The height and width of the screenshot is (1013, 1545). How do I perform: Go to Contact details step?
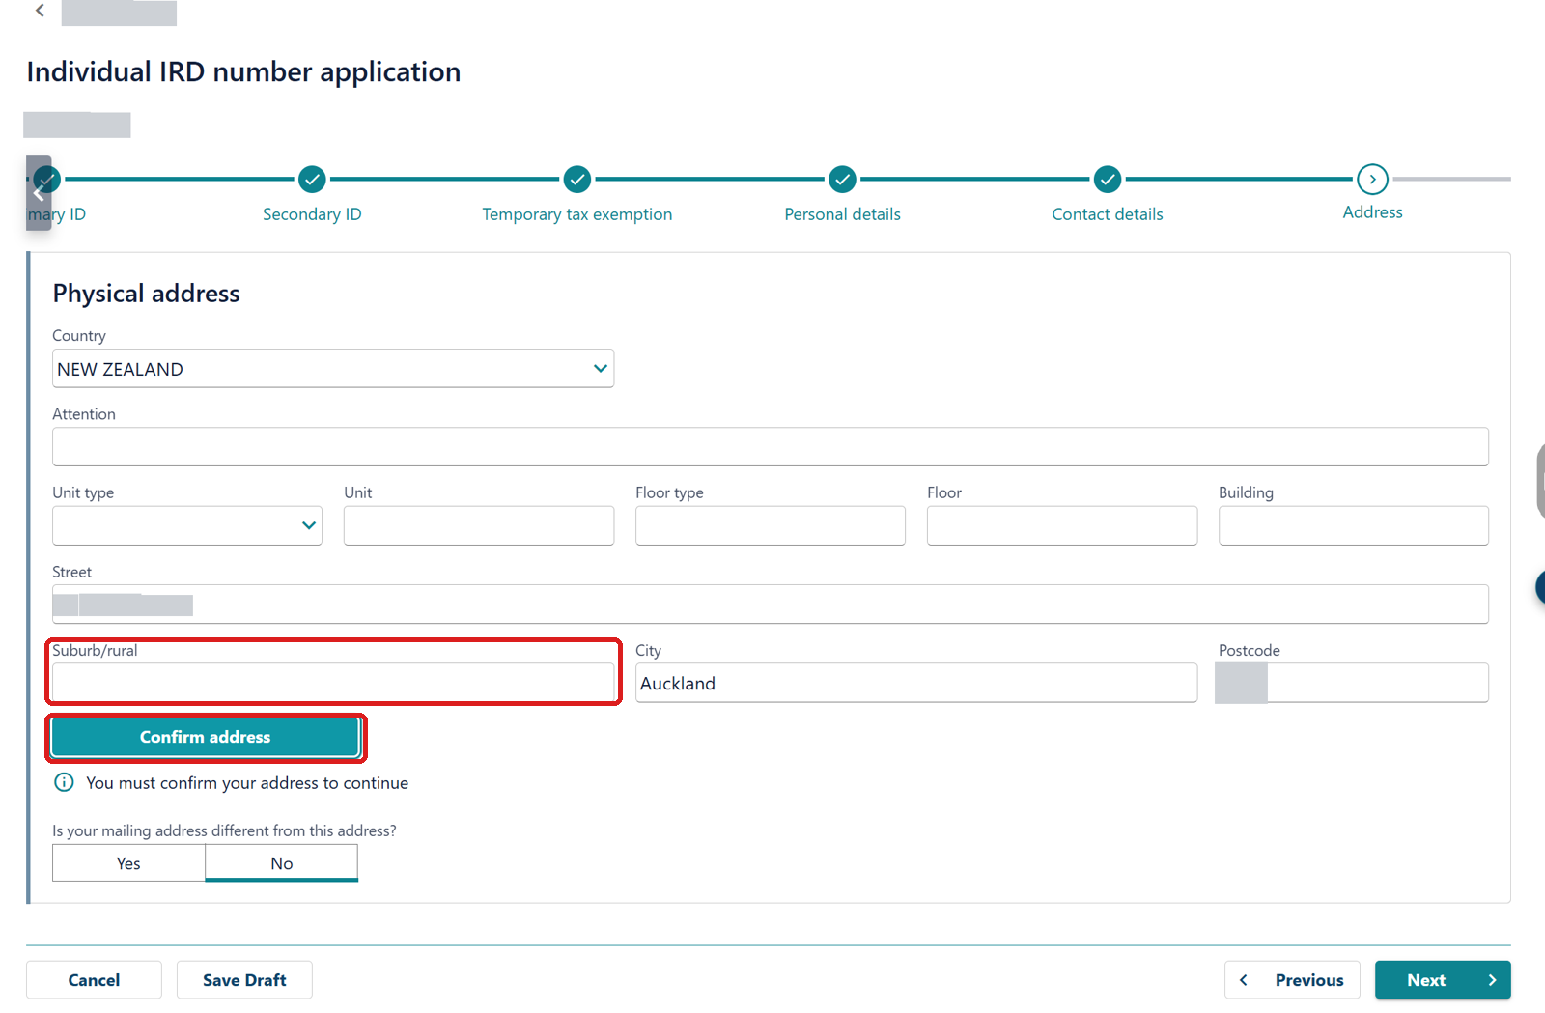tap(1108, 214)
